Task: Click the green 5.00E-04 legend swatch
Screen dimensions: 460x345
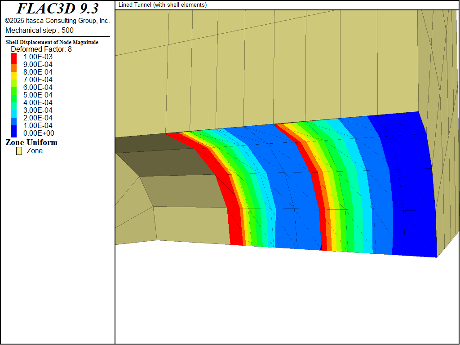Action: click(x=14, y=95)
